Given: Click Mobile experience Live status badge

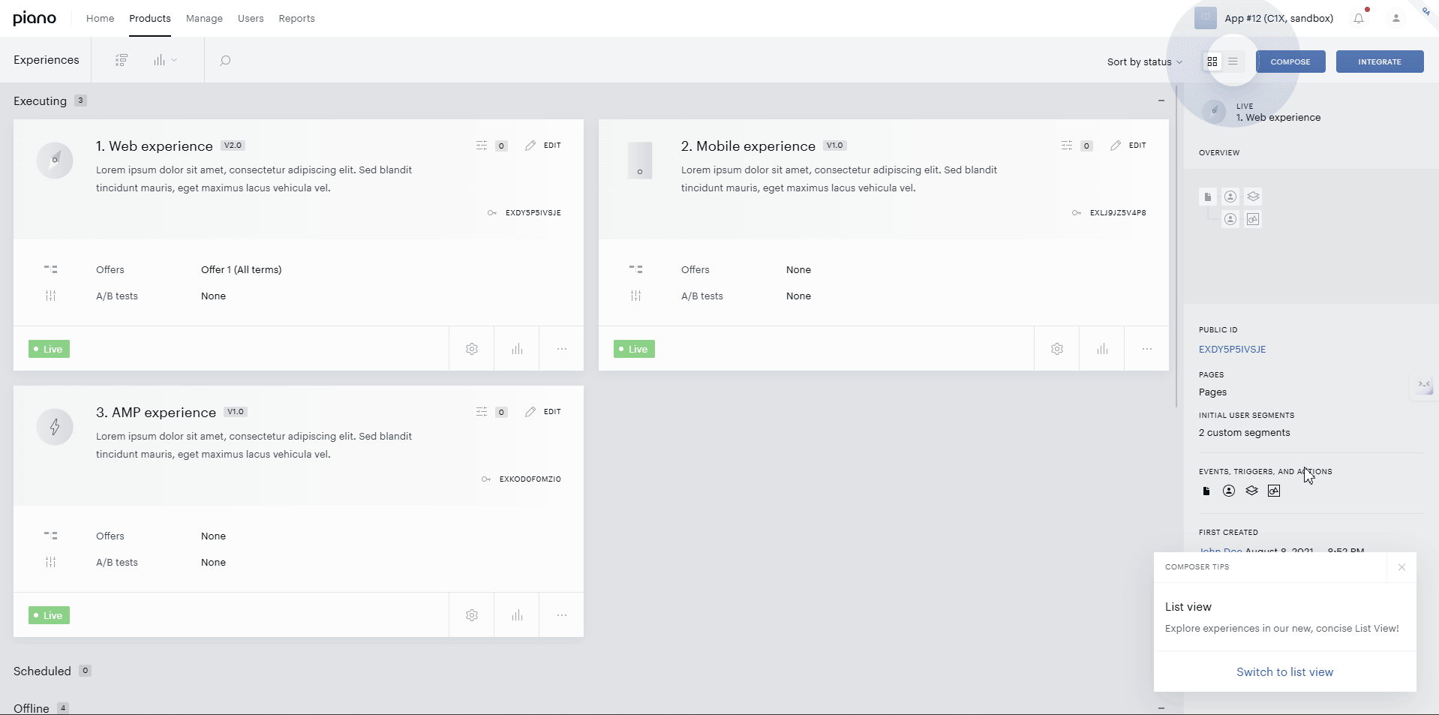Looking at the screenshot, I should pyautogui.click(x=634, y=349).
